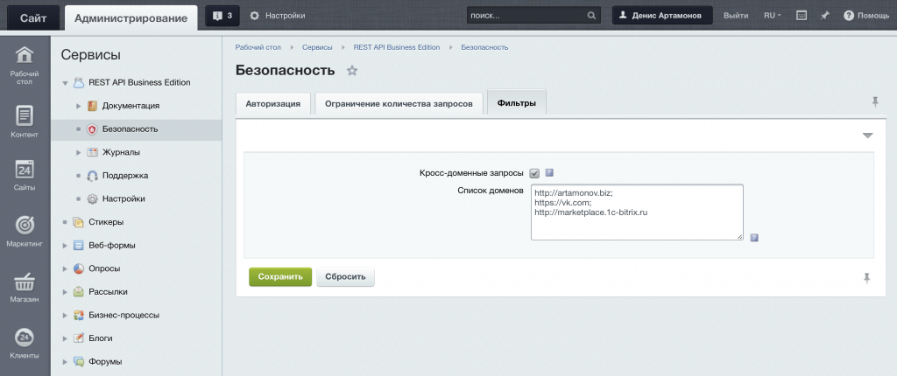This screenshot has width=897, height=376.
Task: Click the notifications counter showing 3
Action: (222, 16)
